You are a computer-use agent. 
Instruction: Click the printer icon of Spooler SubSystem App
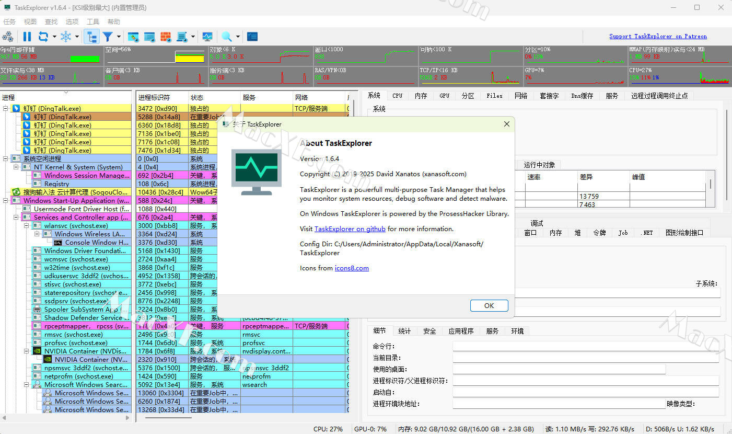pos(37,310)
